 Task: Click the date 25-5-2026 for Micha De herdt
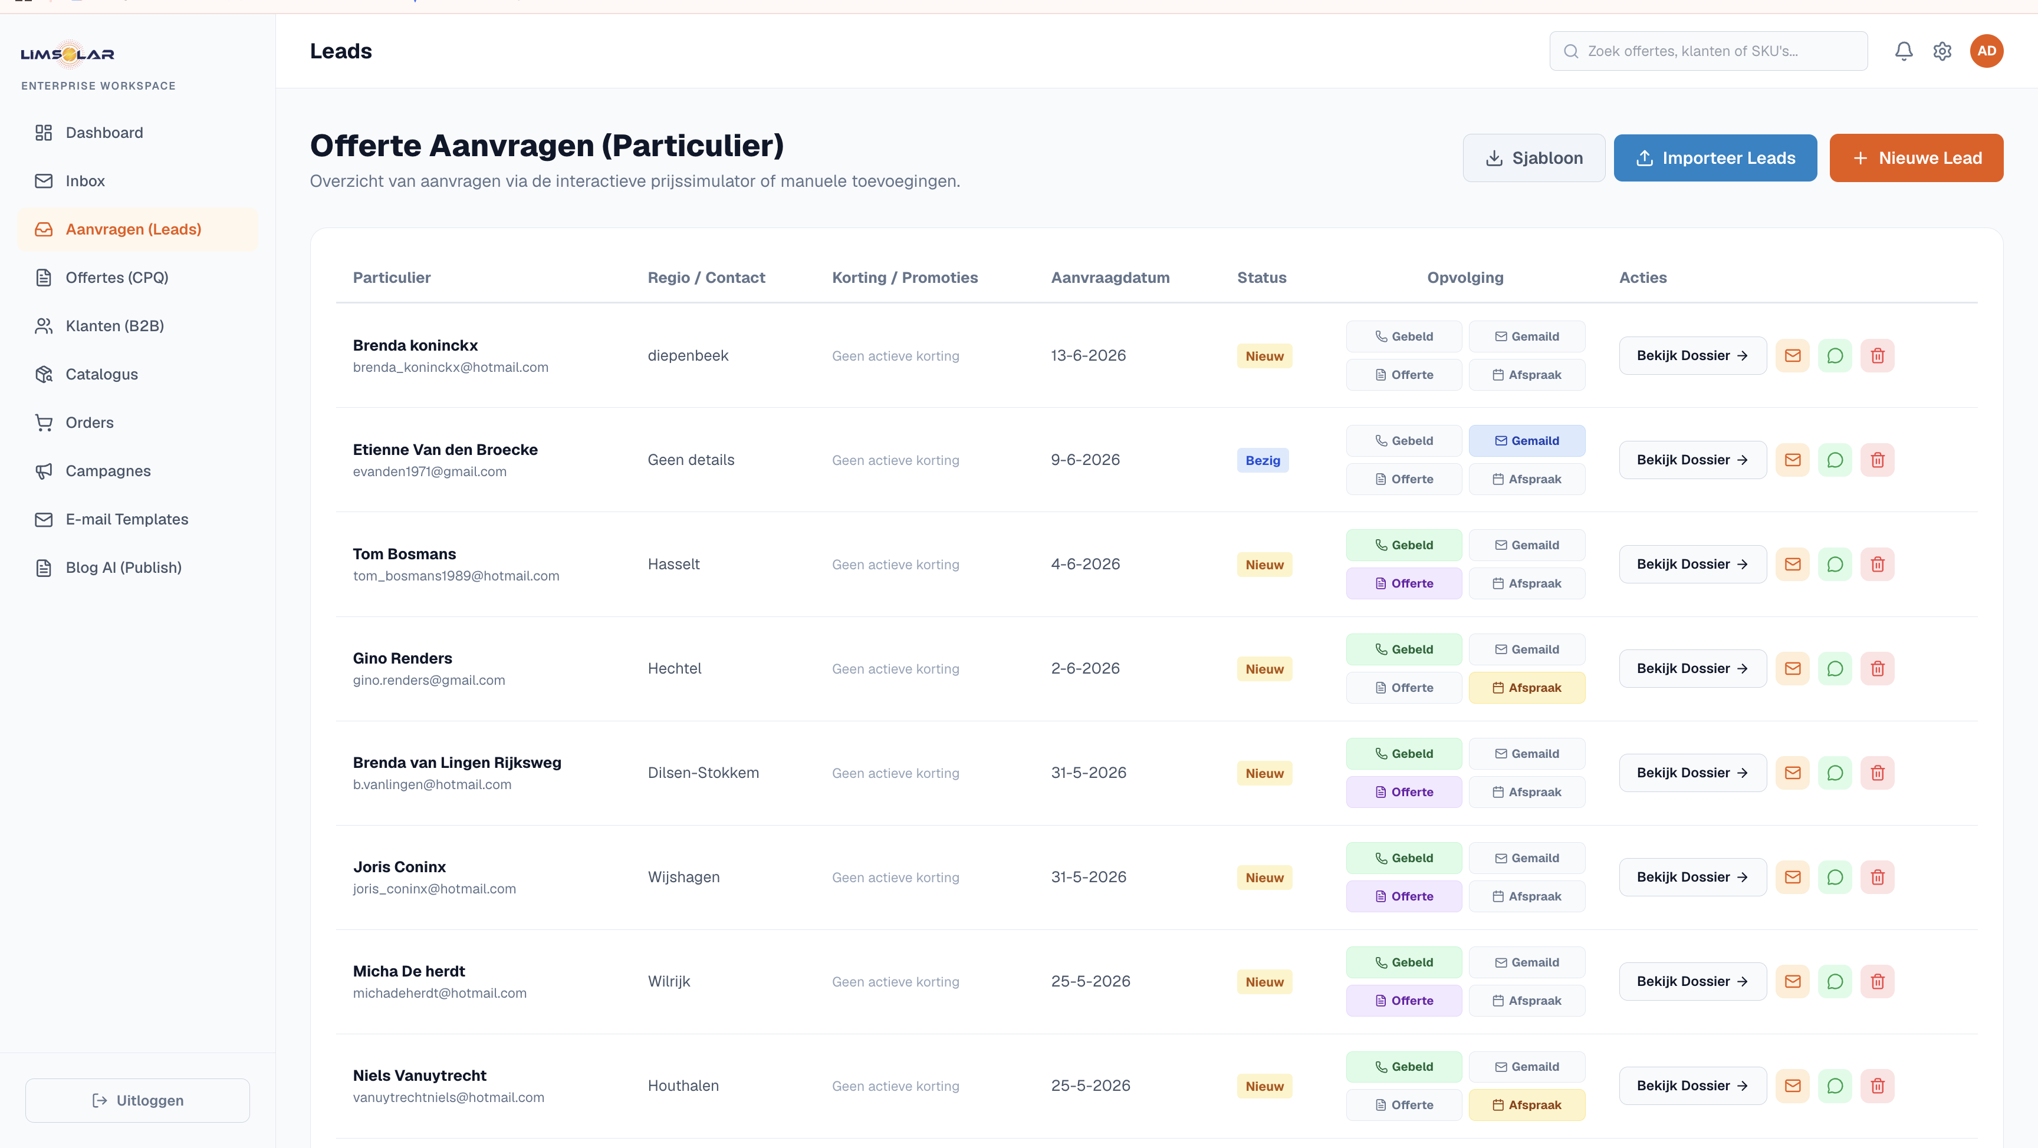(1090, 982)
